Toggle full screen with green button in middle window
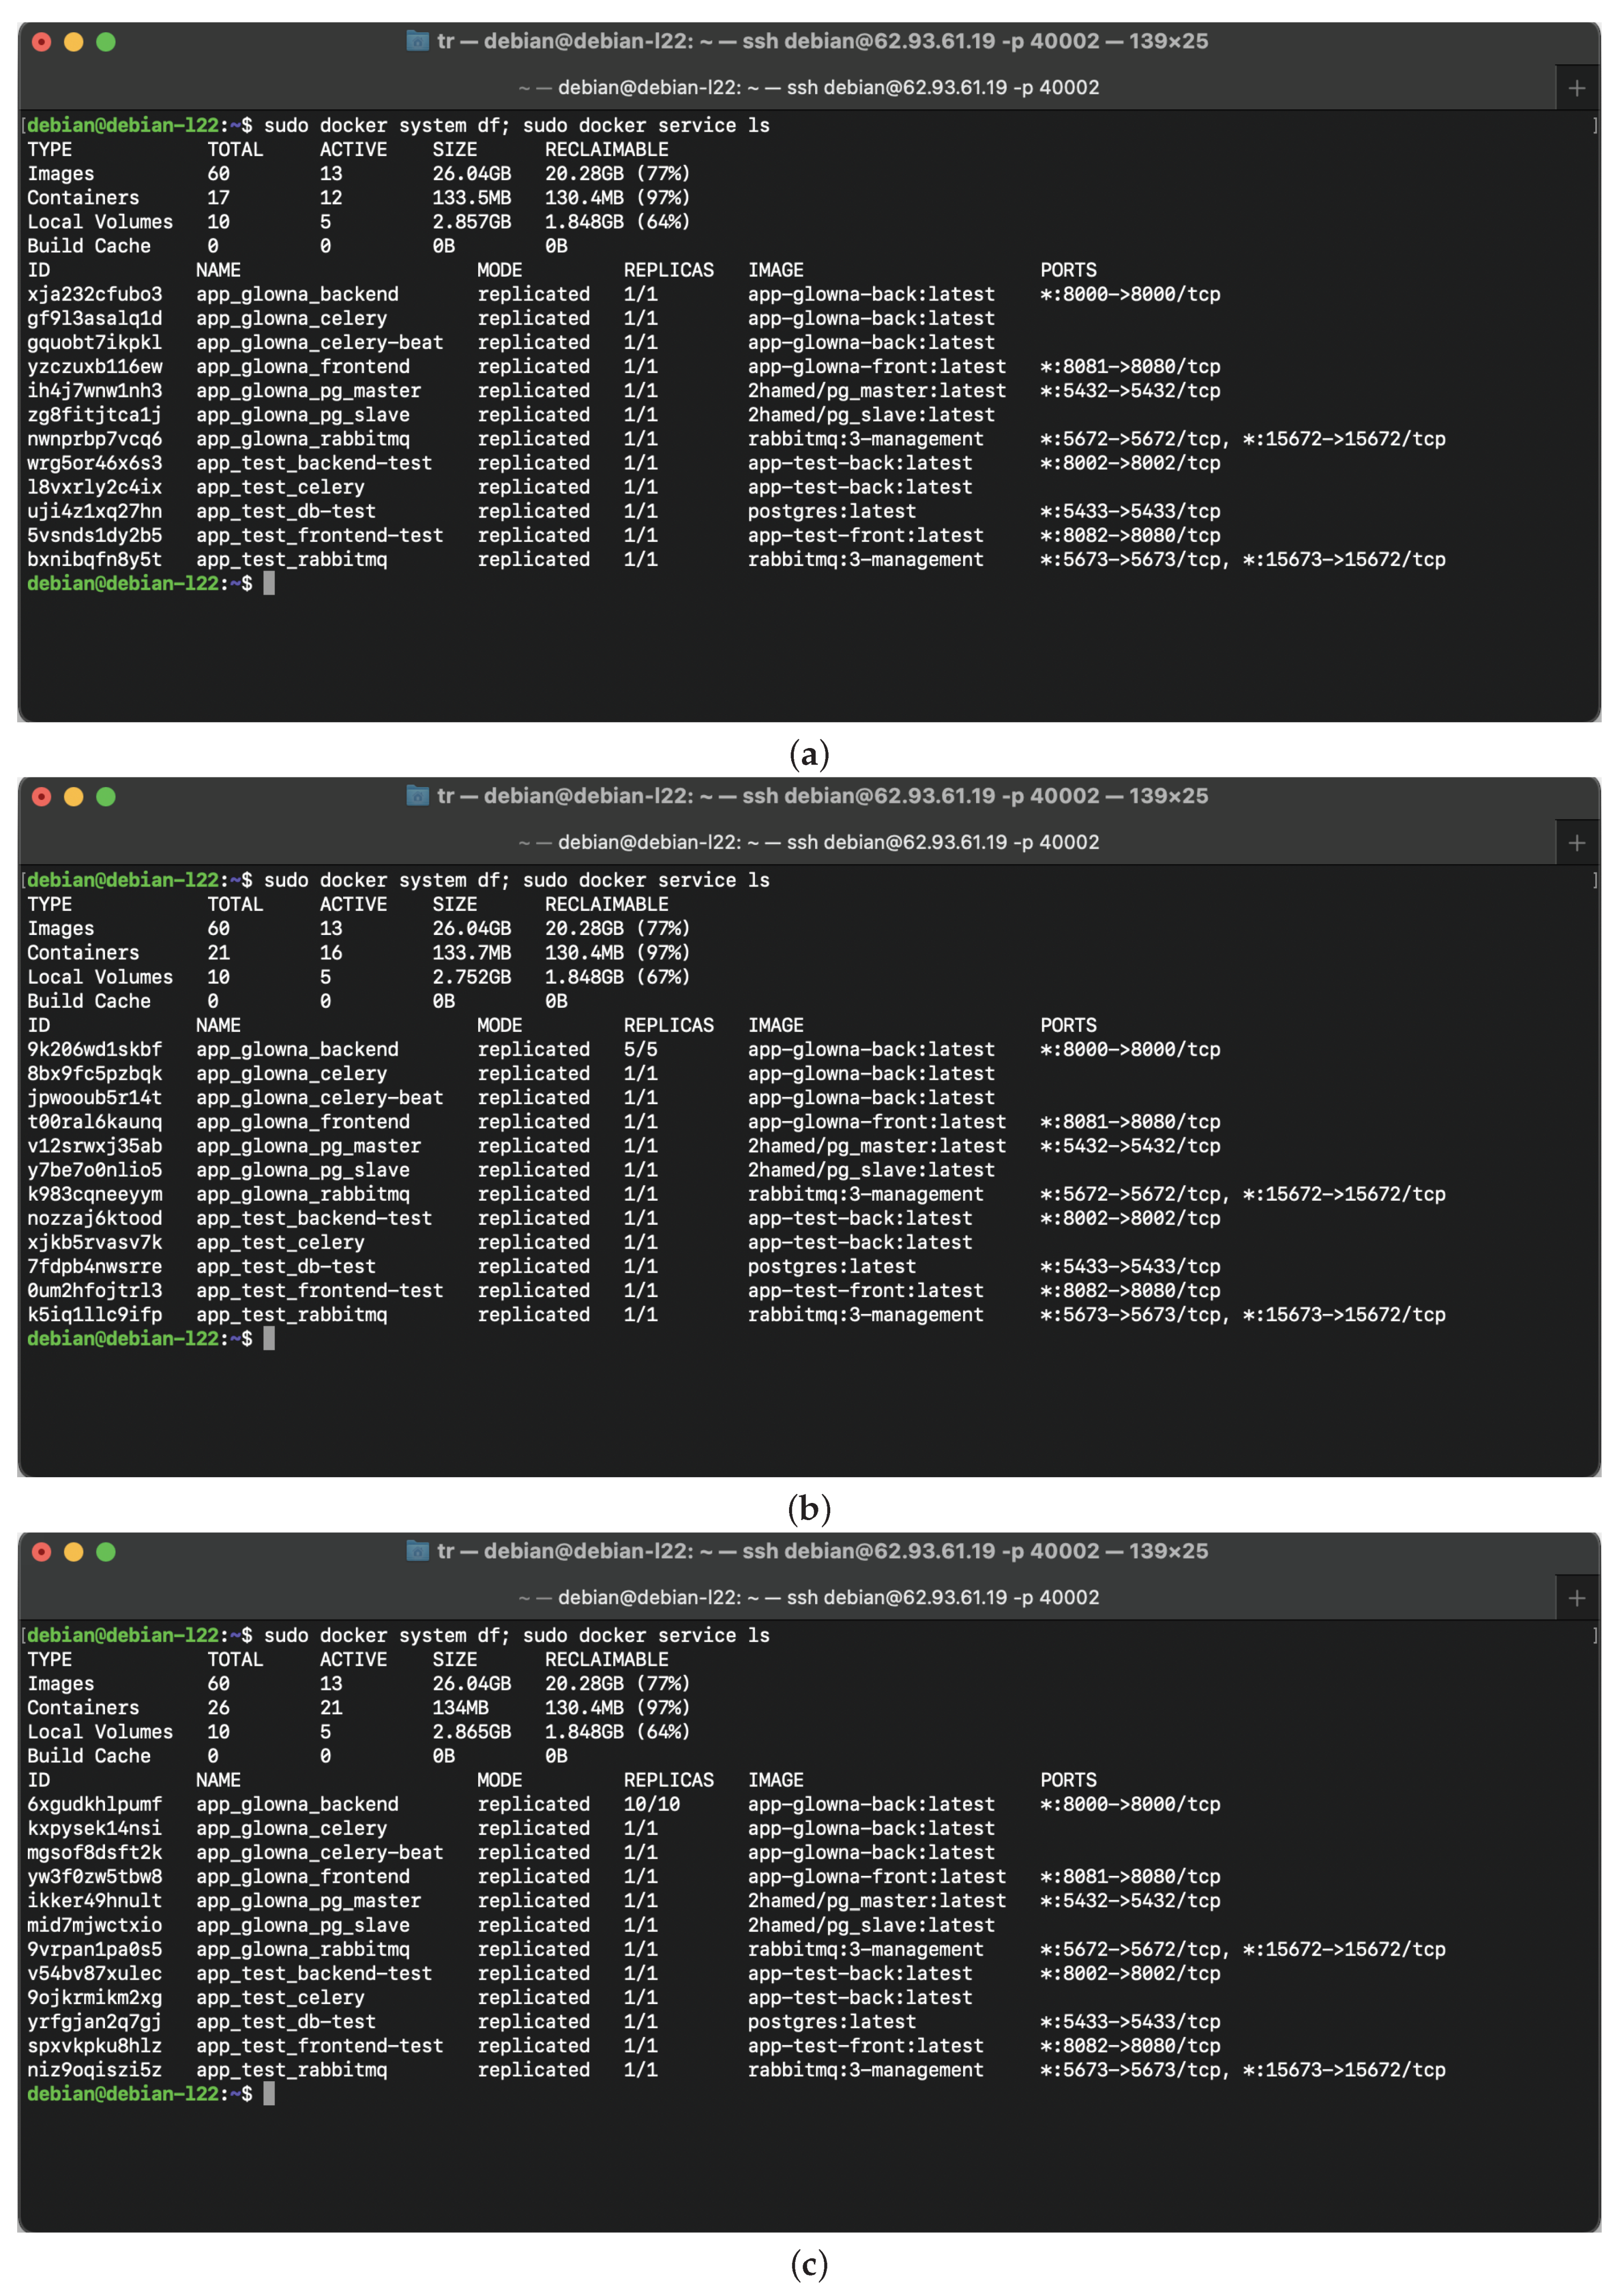The width and height of the screenshot is (1615, 2296). point(105,796)
